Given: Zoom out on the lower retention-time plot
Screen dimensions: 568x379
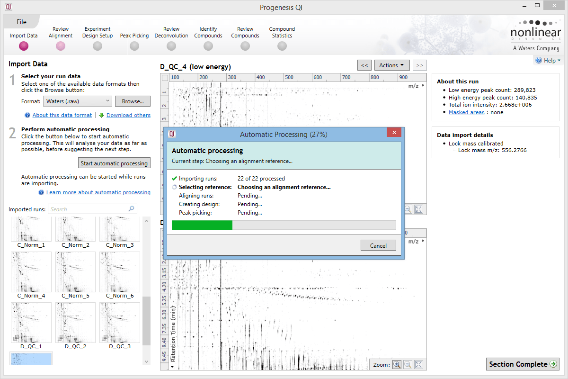Looking at the screenshot, I should [407, 364].
